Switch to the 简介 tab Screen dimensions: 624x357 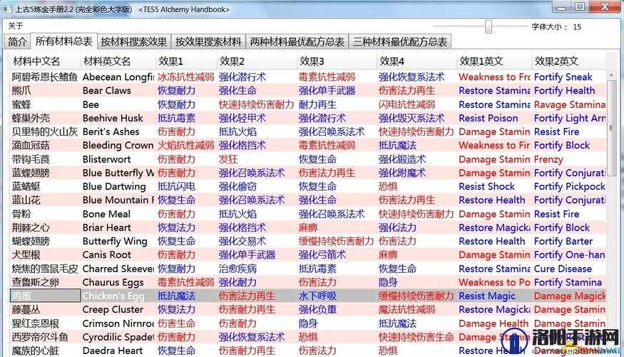click(x=18, y=41)
